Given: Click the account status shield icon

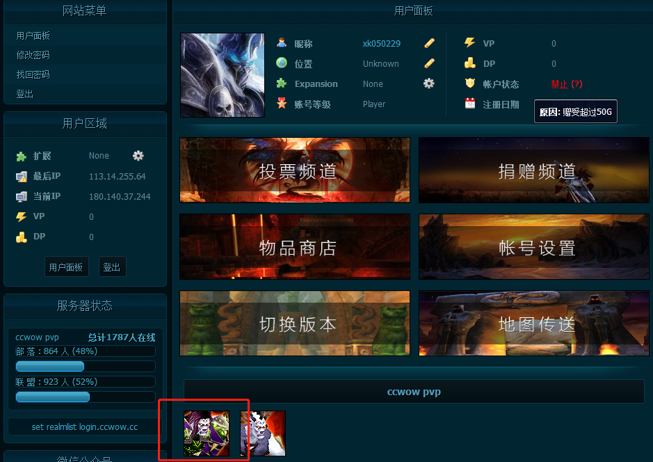Looking at the screenshot, I should tap(471, 83).
